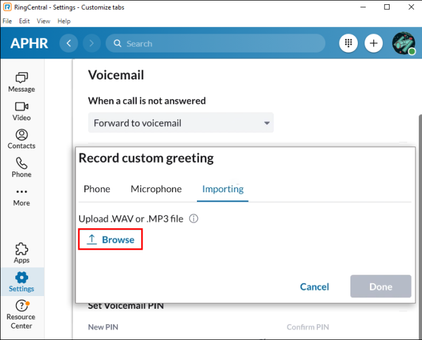Viewport: 422px width, 340px height.
Task: Switch to the Phone recording tab
Action: click(97, 189)
